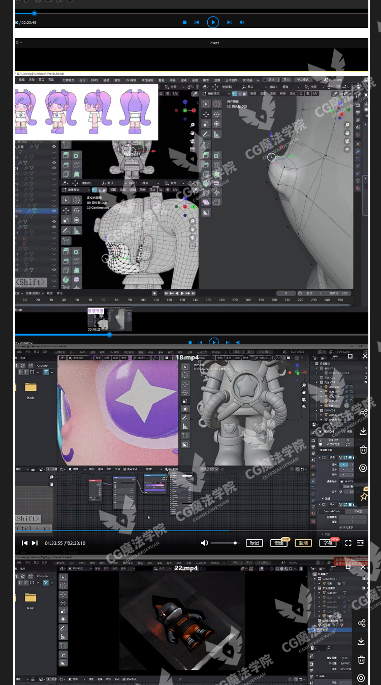Mute the 18.mp4 player speaker icon
This screenshot has height=685, width=381.
204,543
